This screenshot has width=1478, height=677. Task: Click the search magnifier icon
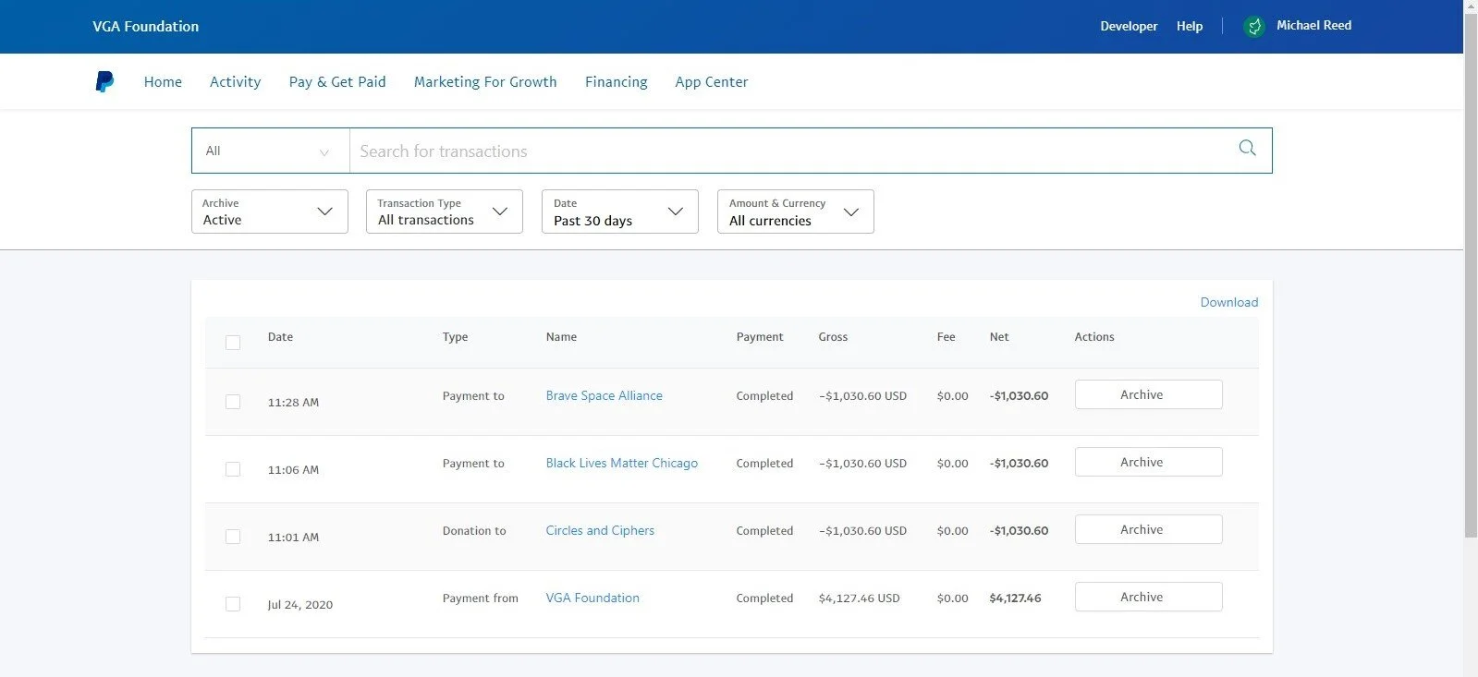1247,148
